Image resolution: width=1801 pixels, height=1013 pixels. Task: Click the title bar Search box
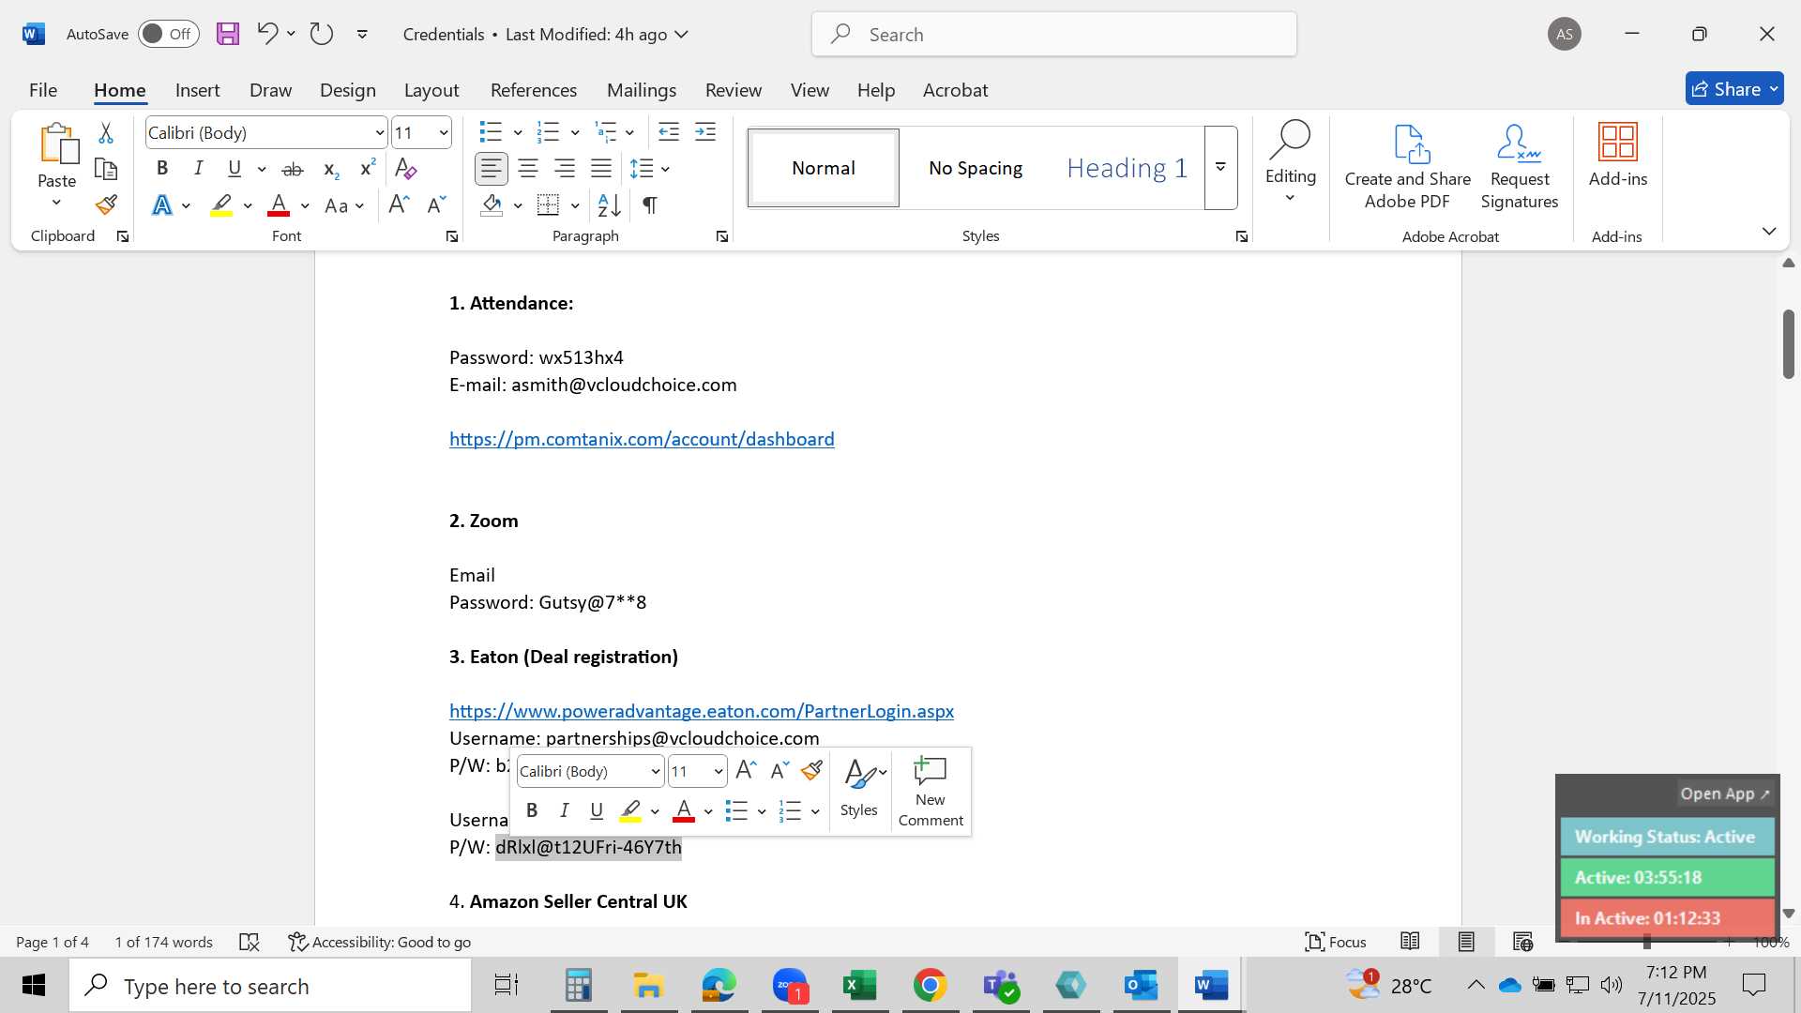point(1054,35)
